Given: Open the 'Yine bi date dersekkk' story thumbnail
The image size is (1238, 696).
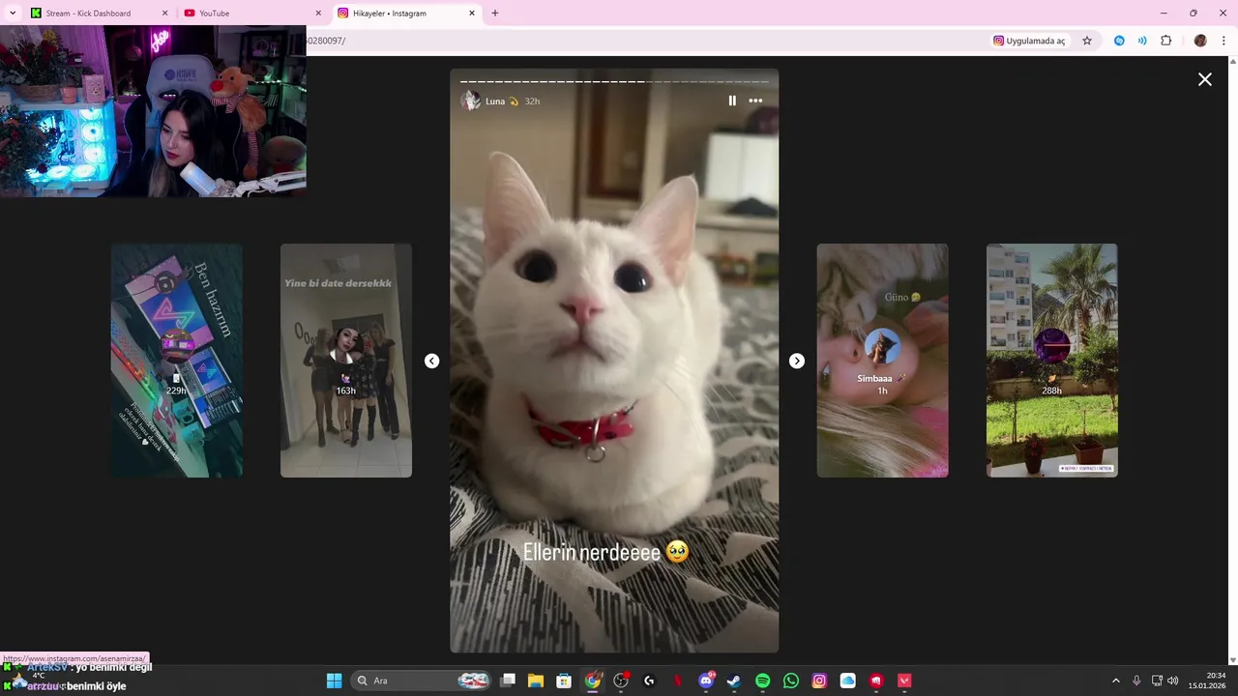Looking at the screenshot, I should click(x=346, y=361).
